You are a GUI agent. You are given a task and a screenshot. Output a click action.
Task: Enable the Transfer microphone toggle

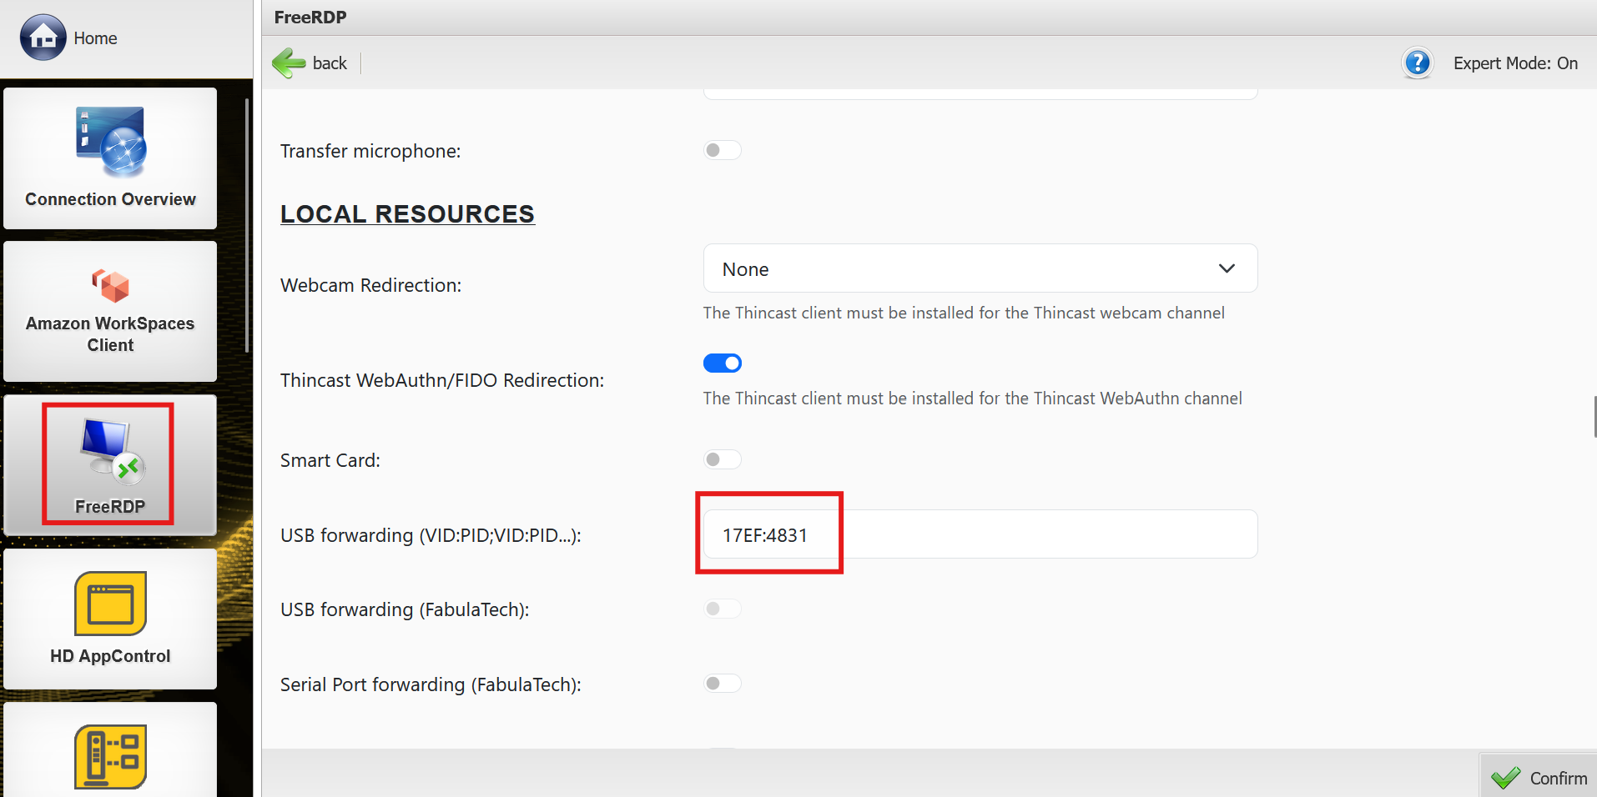[722, 150]
